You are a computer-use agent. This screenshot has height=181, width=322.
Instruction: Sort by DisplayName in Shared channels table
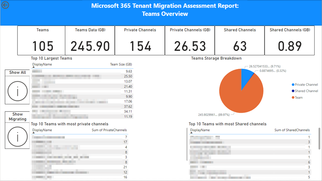[200, 130]
